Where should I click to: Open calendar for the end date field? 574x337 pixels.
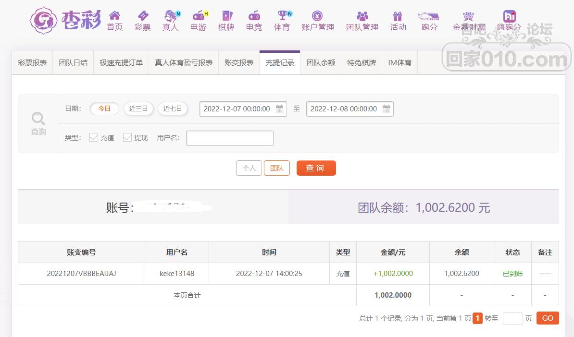[x=386, y=109]
